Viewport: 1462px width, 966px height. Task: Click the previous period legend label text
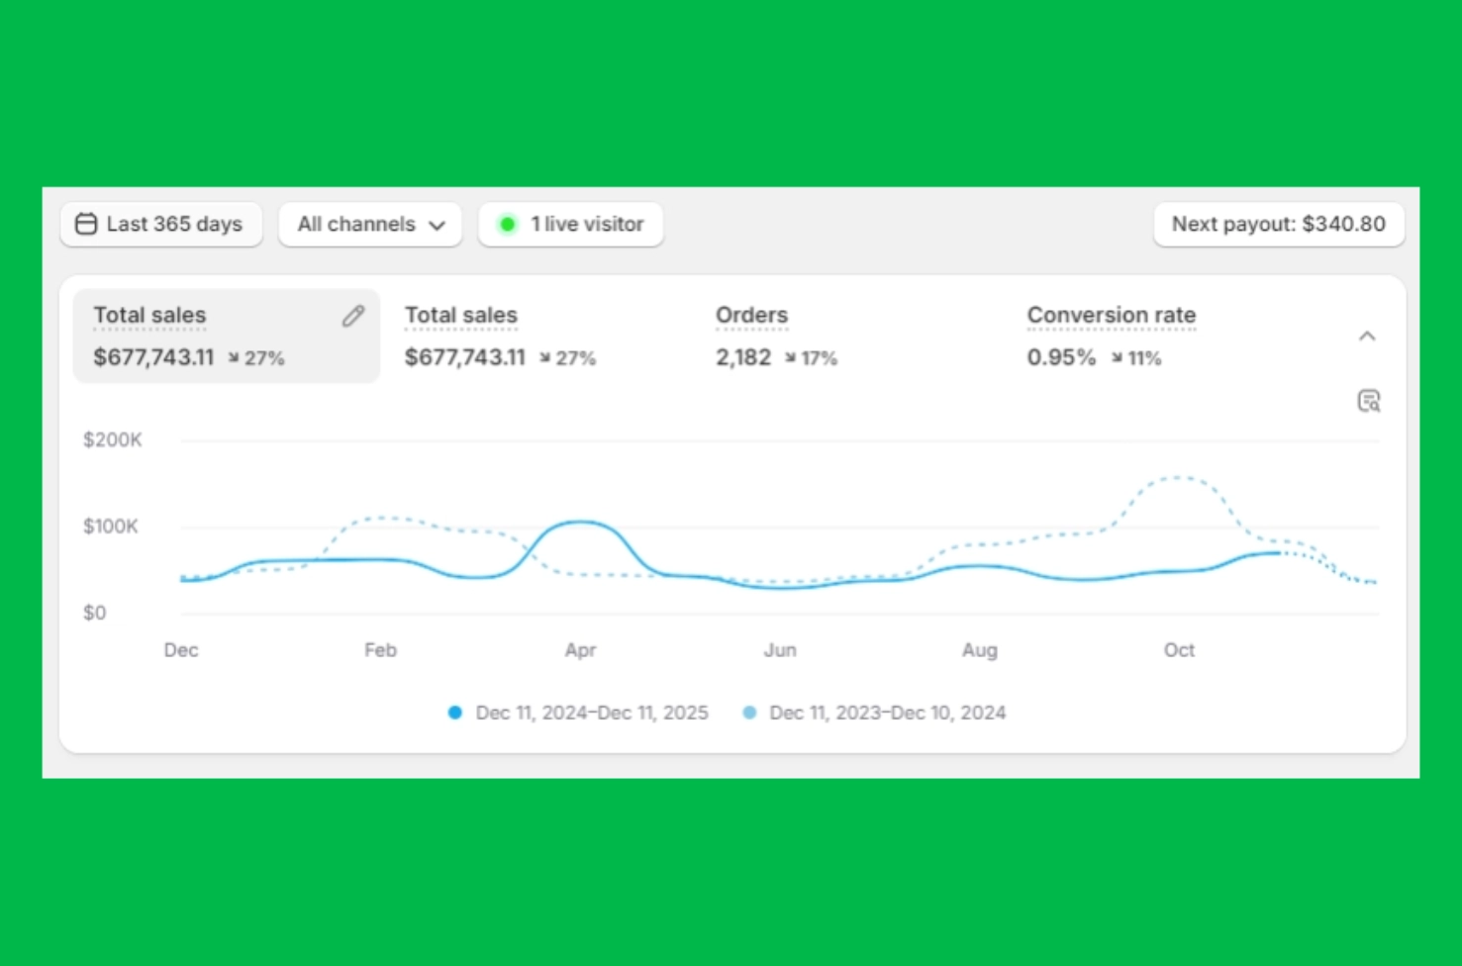pos(887,713)
